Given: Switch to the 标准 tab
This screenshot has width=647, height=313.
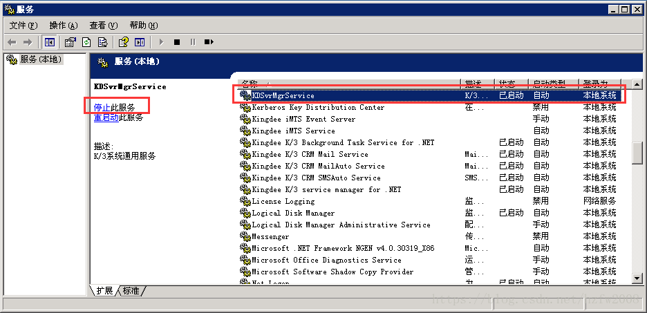Looking at the screenshot, I should (131, 291).
